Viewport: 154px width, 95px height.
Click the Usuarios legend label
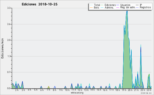point(125,5)
